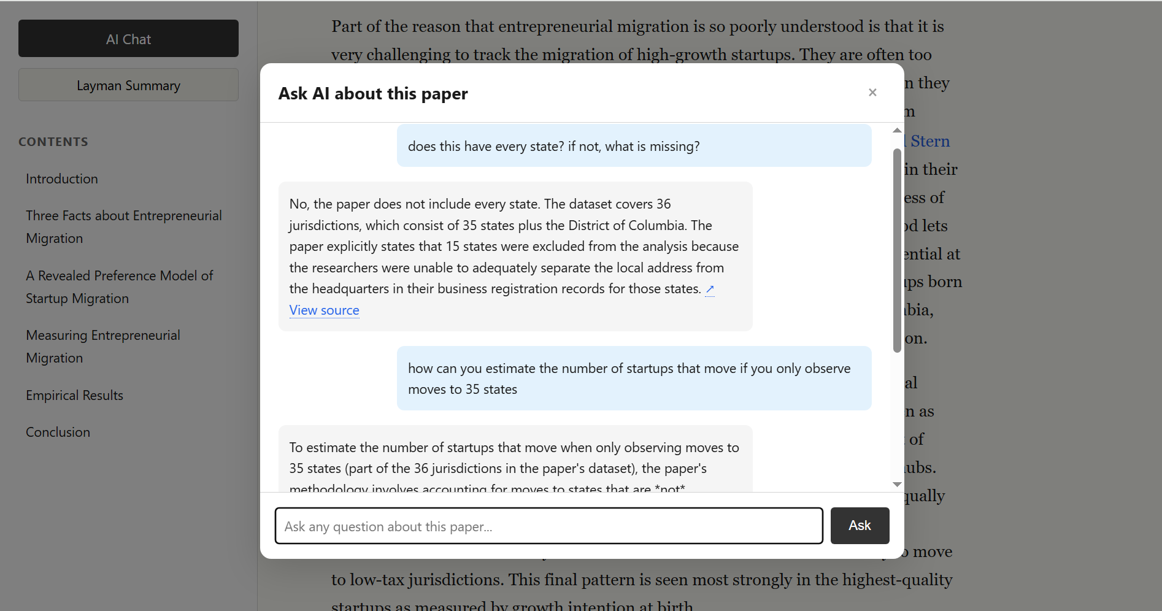Click the chat scrollbar down arrow
Viewport: 1162px width, 611px height.
(896, 484)
